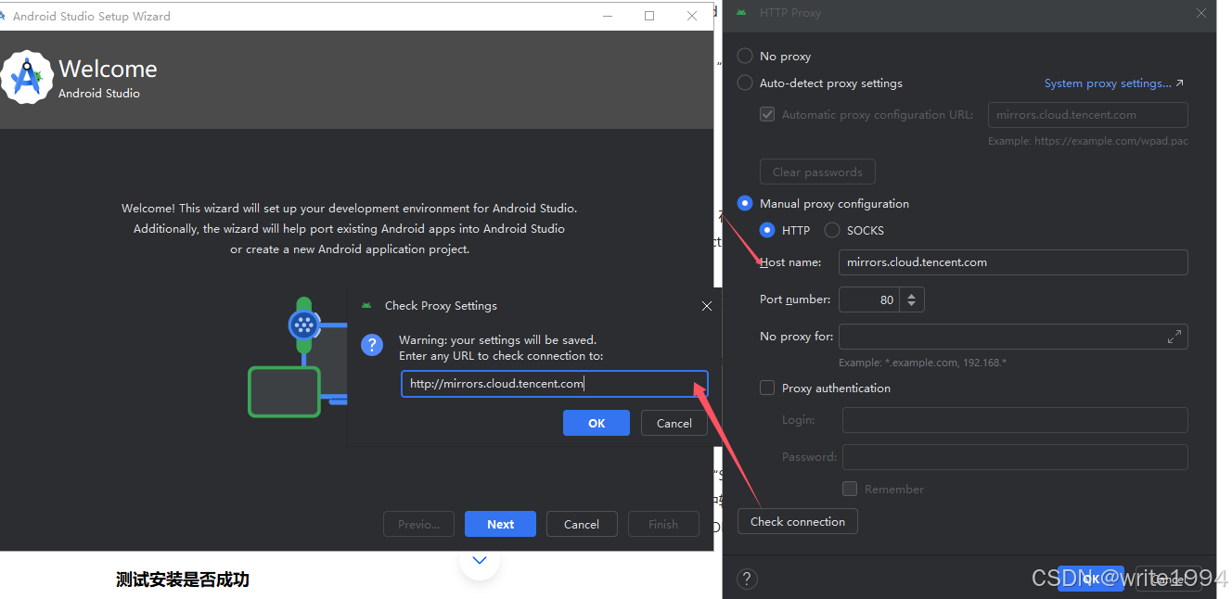Choose the HTTP proxy type
The width and height of the screenshot is (1232, 599).
[767, 230]
